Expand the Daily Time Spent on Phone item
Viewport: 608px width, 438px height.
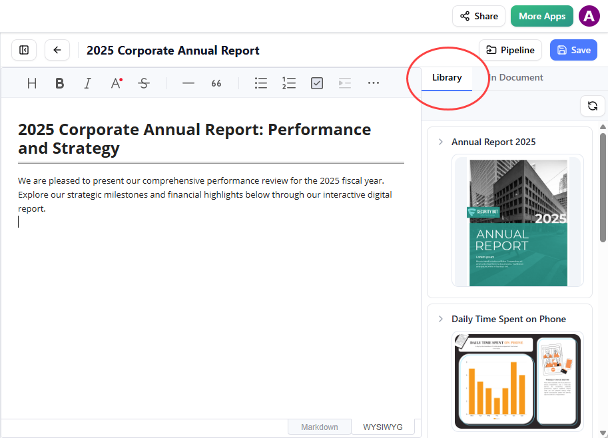[441, 319]
